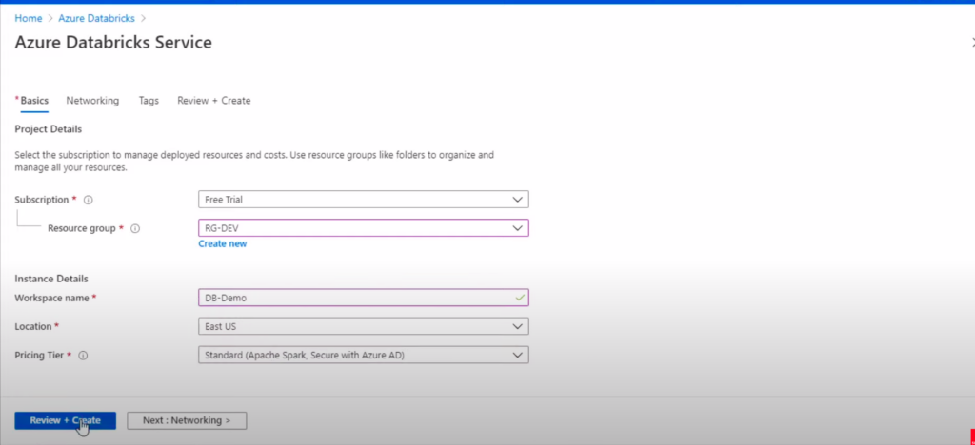The image size is (975, 445).
Task: Click the green checkmark in Workspace name field
Action: coord(519,298)
